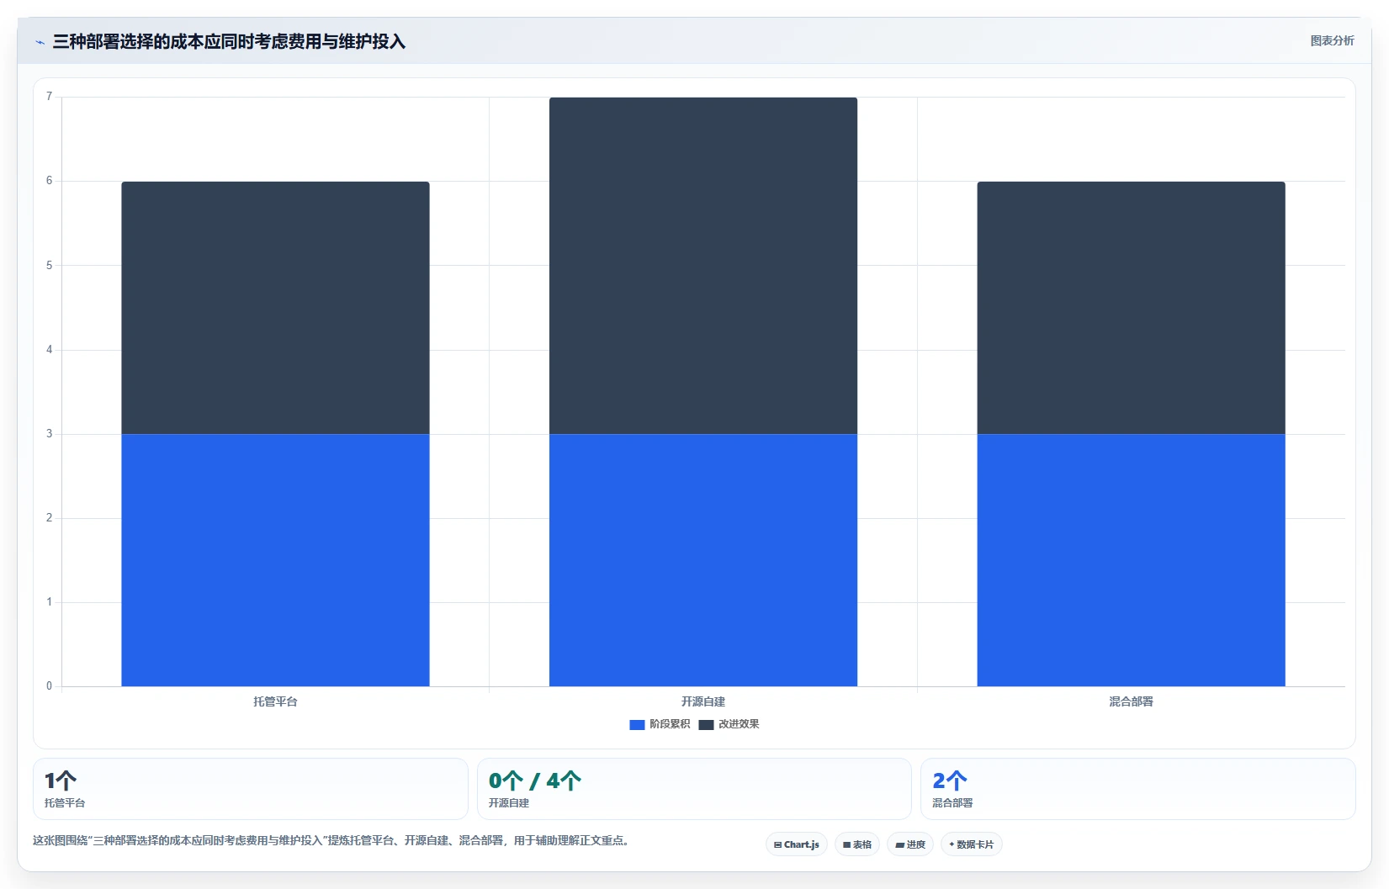Click the chart title 三种部署选择的成本应同时考虑费用与维护投入
The height and width of the screenshot is (889, 1389).
[x=229, y=41]
